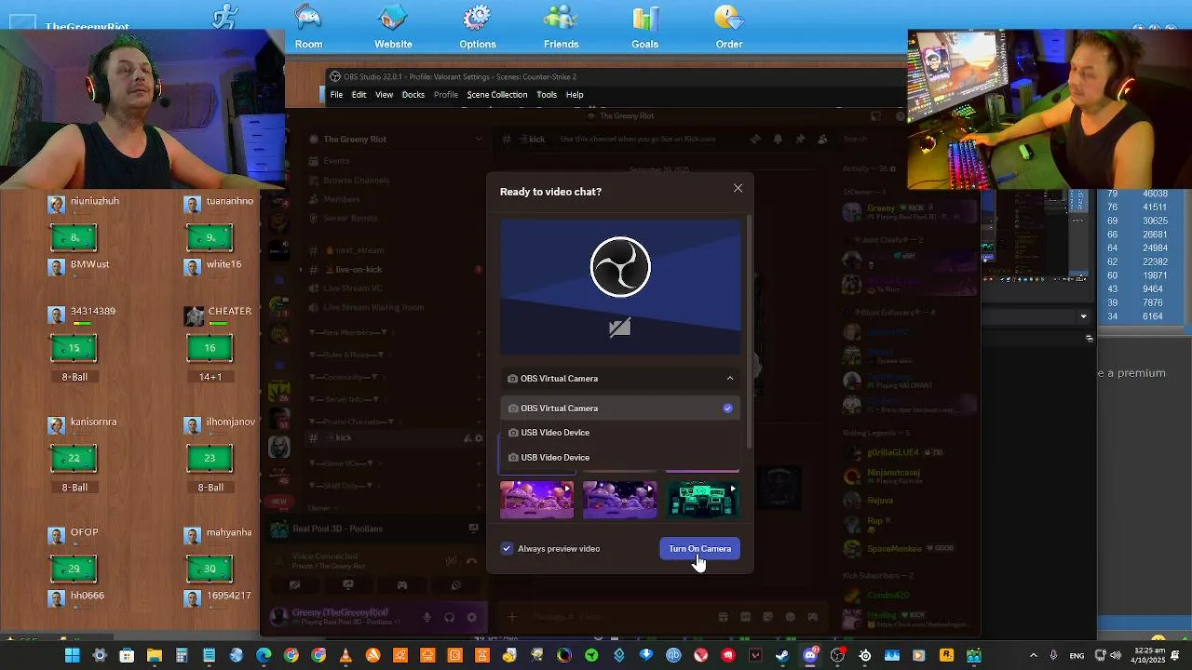Toggle member list in Discord header
Viewport: 1192px width, 670px height.
tap(822, 140)
